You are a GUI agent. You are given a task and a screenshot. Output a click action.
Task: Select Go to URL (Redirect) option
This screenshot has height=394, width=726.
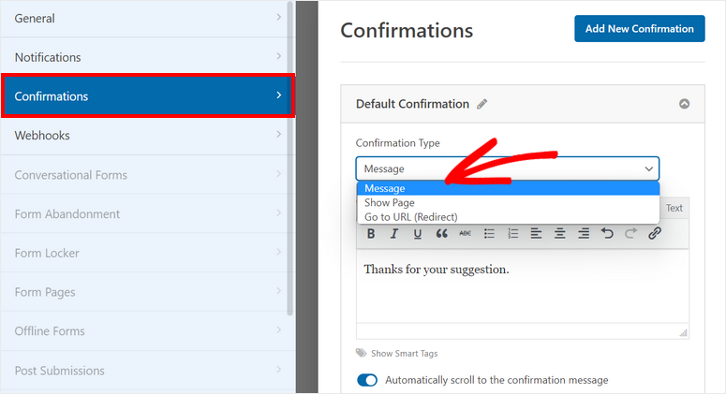[x=411, y=217]
